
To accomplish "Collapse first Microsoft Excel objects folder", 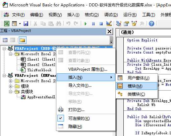I will 10,54.
